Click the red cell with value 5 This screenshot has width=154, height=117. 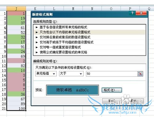click(16, 80)
